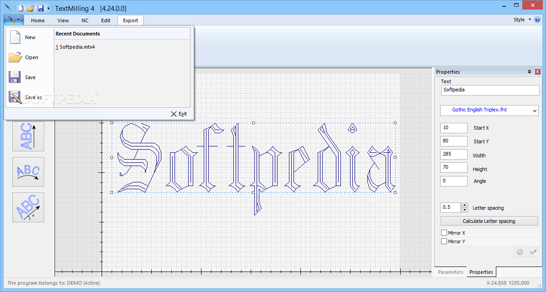
Task: Click the apply checkmark icon in Properties
Action: tap(533, 252)
